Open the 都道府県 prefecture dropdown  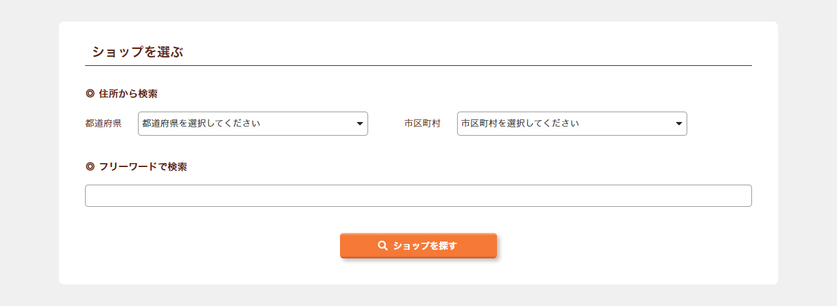(252, 123)
